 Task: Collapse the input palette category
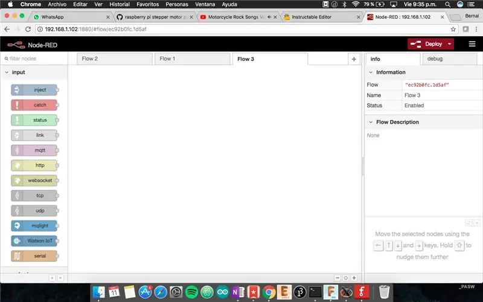34,72
